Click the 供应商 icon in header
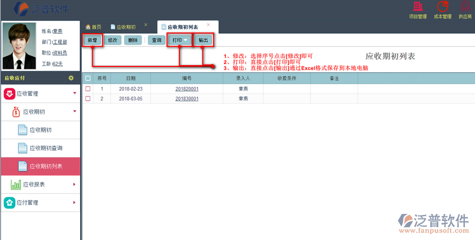 coord(466,7)
